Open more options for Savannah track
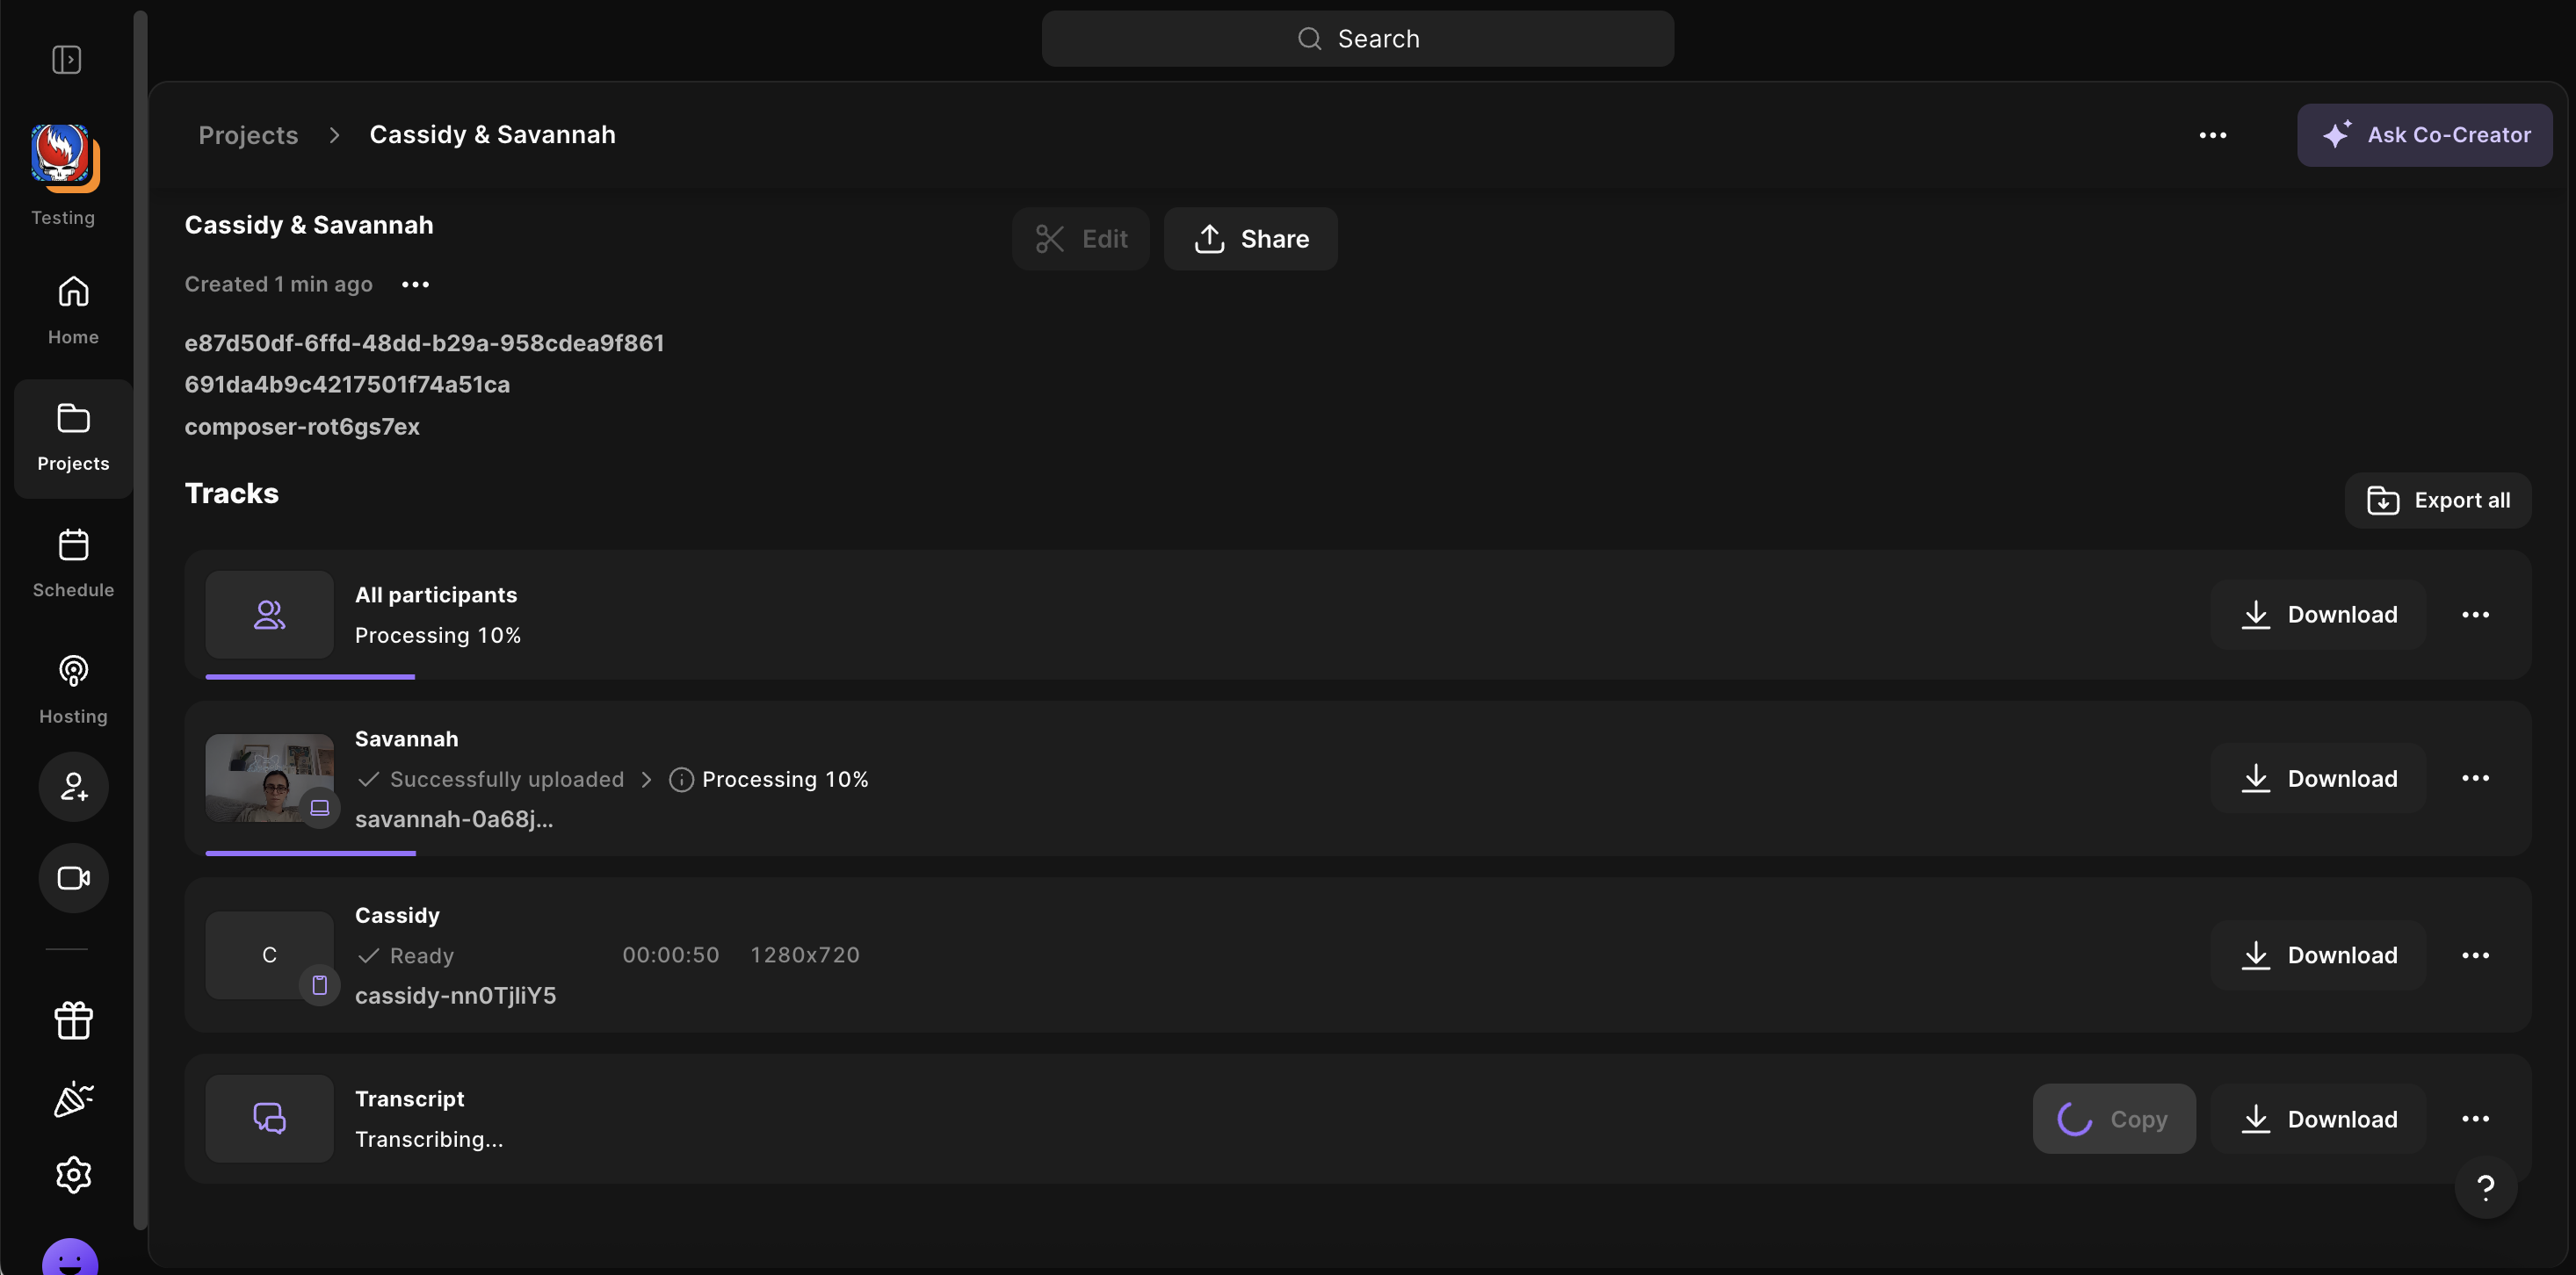Screen dimensions: 2576x1275 pyautogui.click(x=2475, y=778)
